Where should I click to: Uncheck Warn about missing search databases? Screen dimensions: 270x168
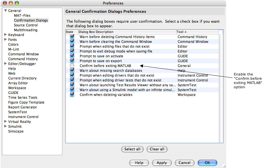[72, 71]
